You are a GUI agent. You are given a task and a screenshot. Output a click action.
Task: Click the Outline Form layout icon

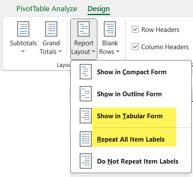click(86, 94)
